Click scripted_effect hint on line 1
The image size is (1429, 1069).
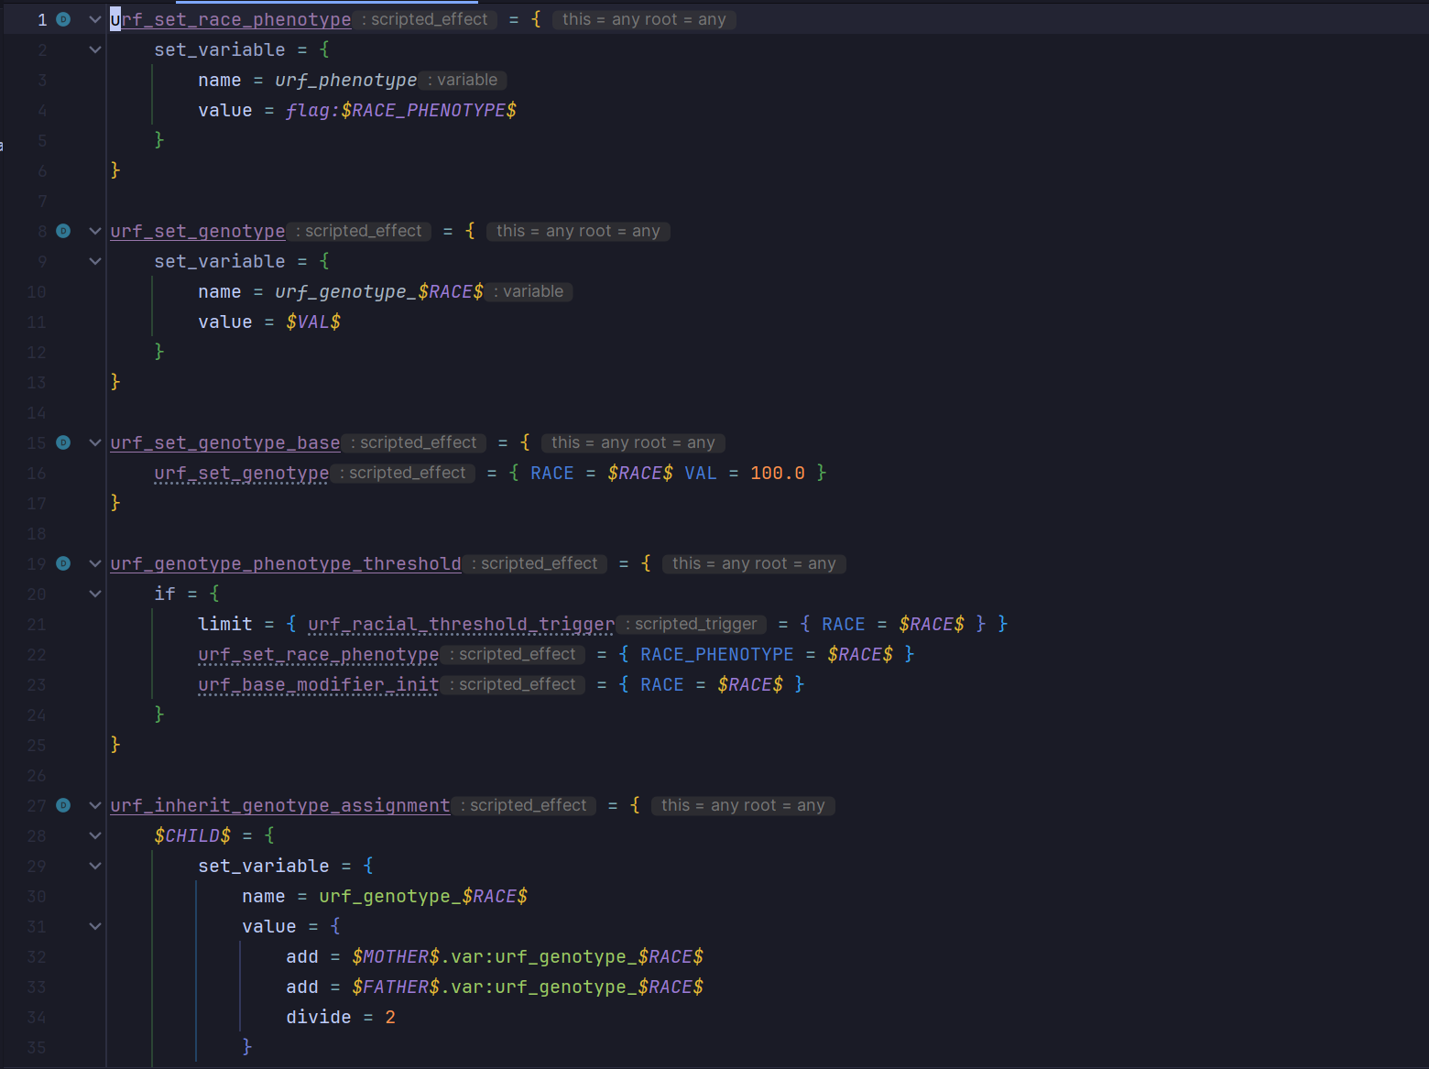424,19
